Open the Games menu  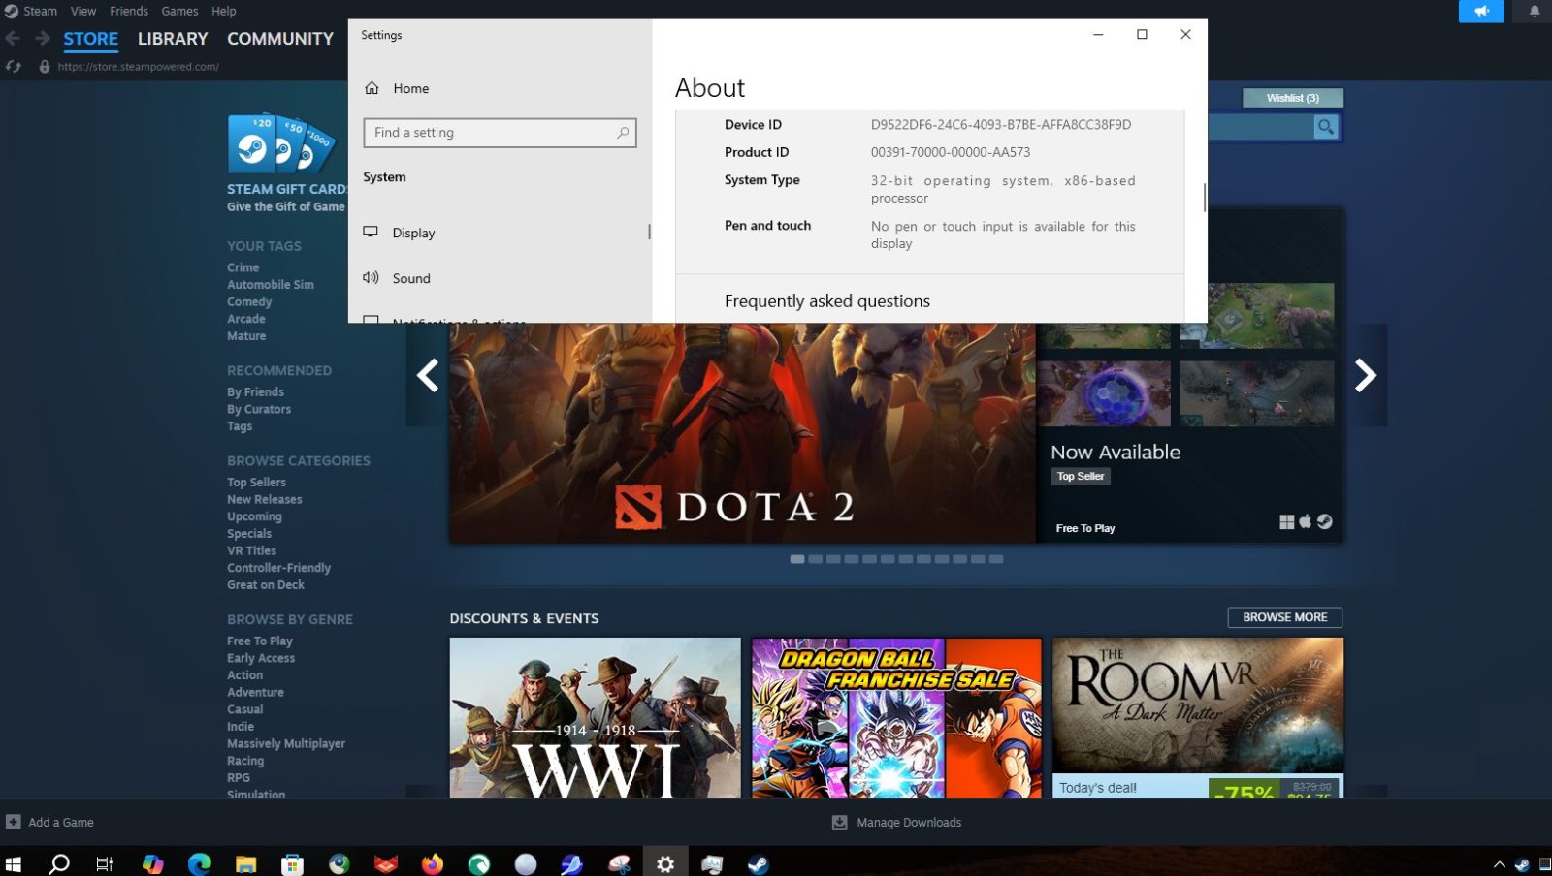179,11
